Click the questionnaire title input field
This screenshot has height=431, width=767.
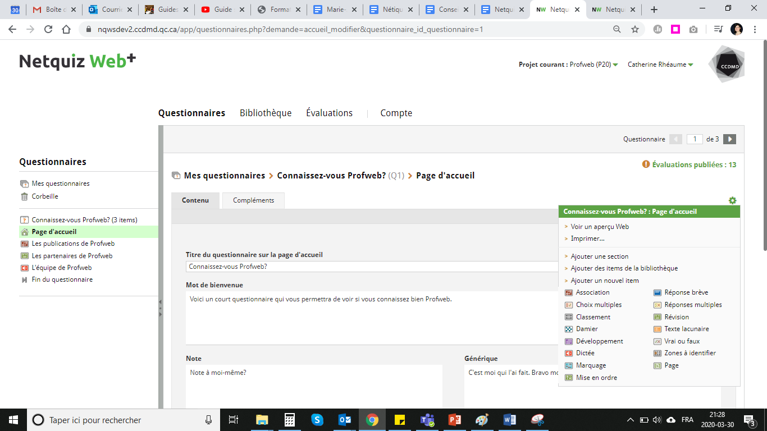pyautogui.click(x=372, y=267)
